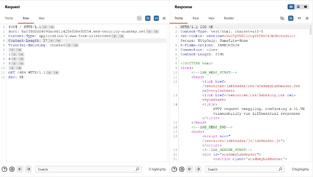The height and width of the screenshot is (177, 313).
Task: Open Request panel hamburger menu
Action: tap(164, 18)
